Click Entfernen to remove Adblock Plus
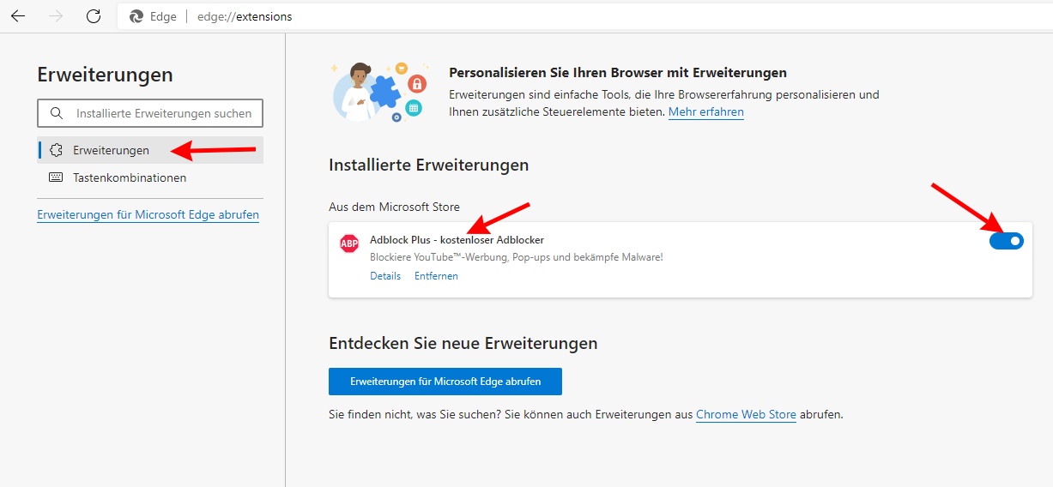The image size is (1053, 487). tap(436, 276)
